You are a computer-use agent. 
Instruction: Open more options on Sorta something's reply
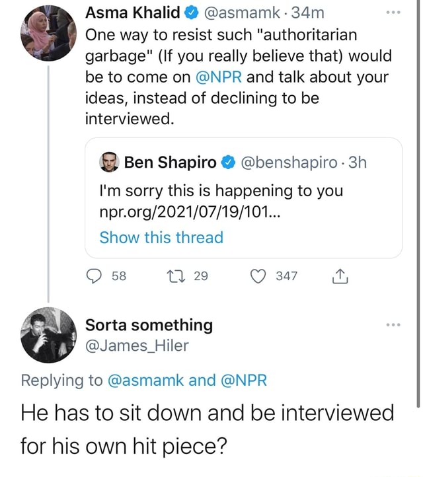coord(393,326)
